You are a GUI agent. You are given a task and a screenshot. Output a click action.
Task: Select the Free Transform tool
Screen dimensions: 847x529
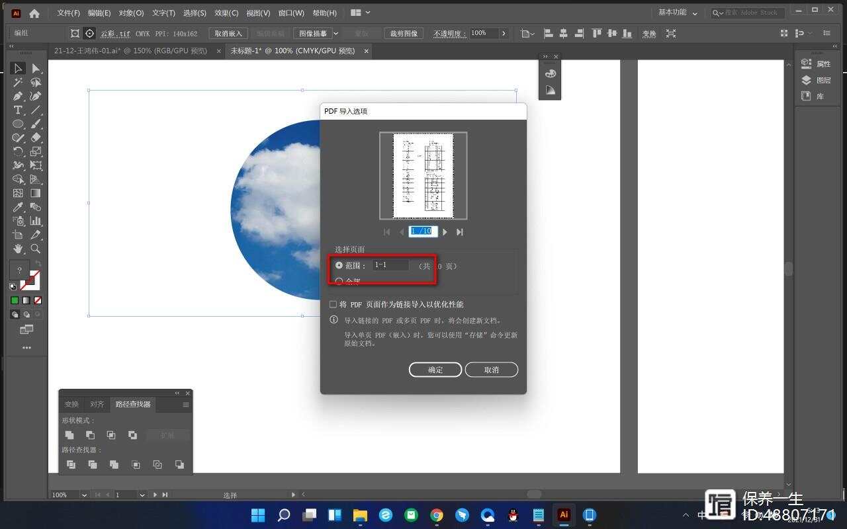click(36, 165)
